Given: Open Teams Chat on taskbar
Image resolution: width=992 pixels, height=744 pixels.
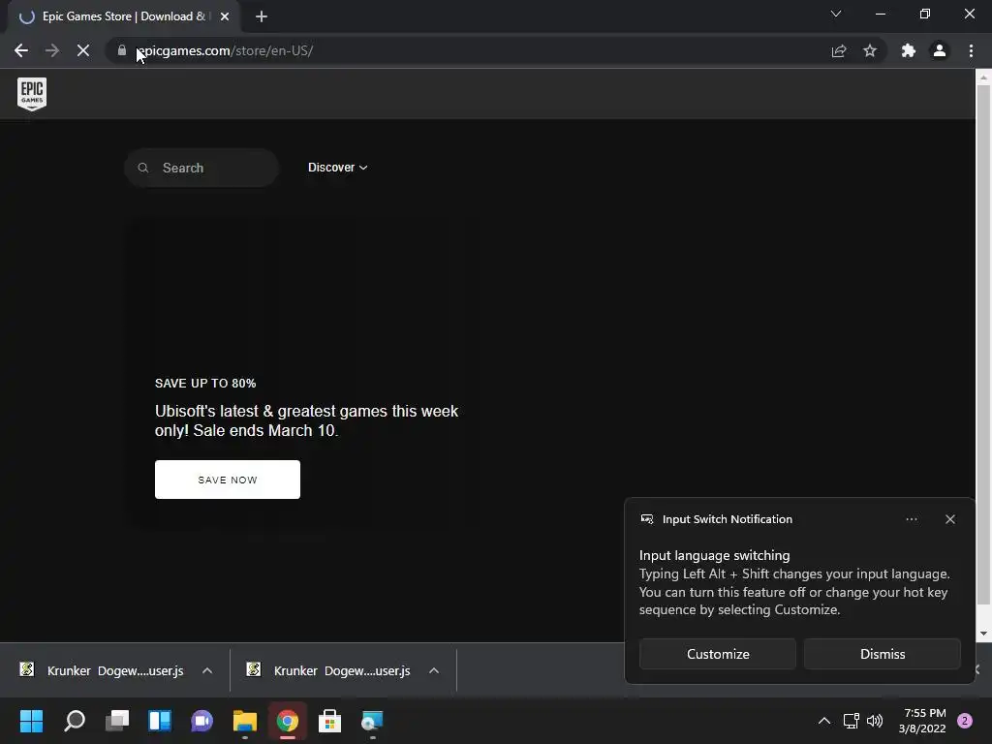Looking at the screenshot, I should click(201, 721).
